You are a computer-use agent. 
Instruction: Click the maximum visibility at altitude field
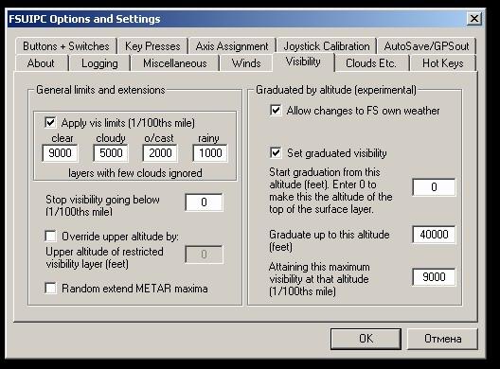coord(434,277)
